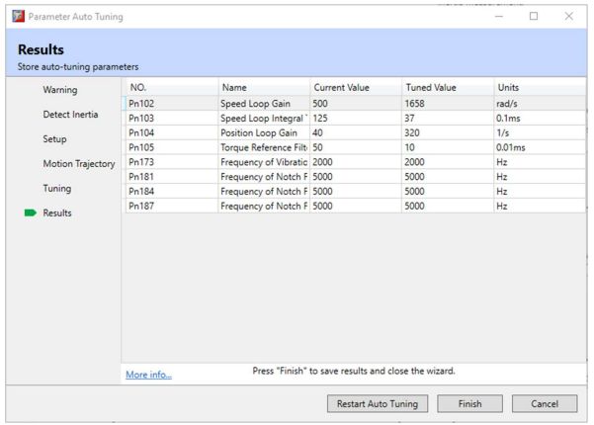The height and width of the screenshot is (425, 594).
Task: Cancel the auto tuning wizard
Action: coord(545,404)
